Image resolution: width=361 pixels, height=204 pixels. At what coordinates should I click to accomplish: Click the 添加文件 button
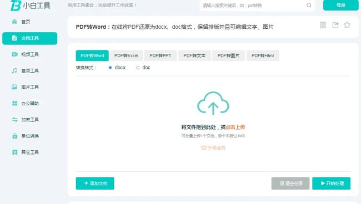(95, 183)
